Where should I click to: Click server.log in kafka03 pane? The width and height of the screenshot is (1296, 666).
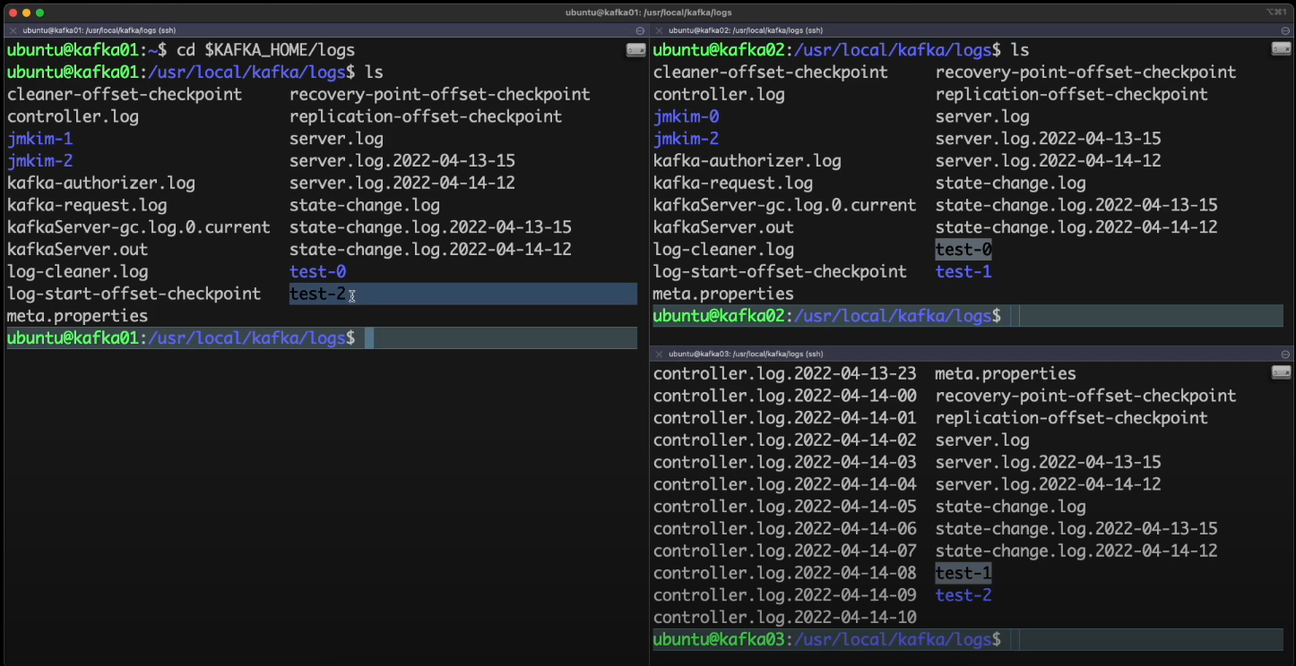point(982,440)
